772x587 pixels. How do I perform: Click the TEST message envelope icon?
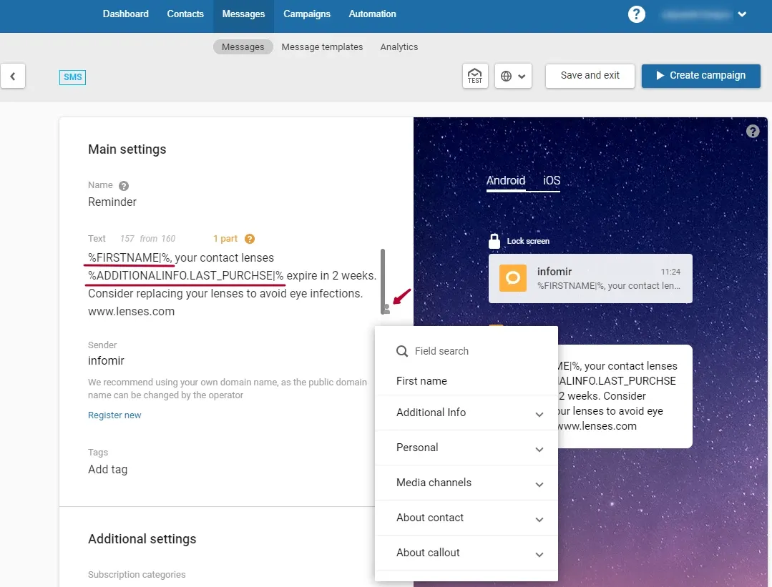(475, 76)
